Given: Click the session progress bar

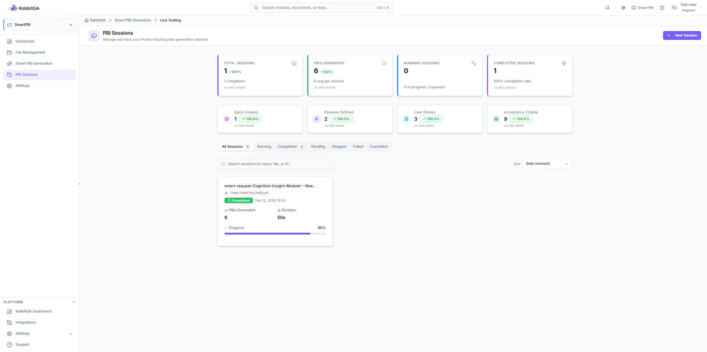Looking at the screenshot, I should point(275,233).
